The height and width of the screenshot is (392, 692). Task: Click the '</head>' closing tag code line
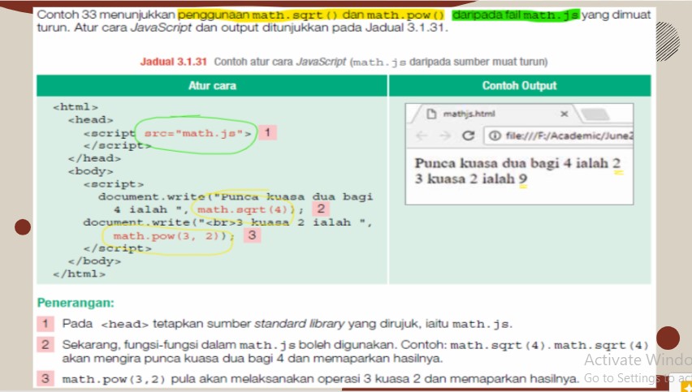click(x=94, y=158)
